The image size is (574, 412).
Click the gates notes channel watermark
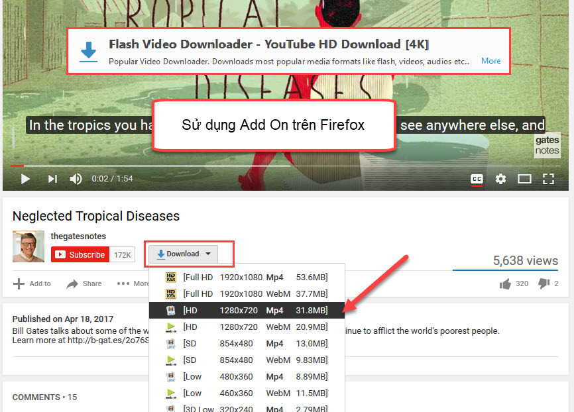click(547, 145)
